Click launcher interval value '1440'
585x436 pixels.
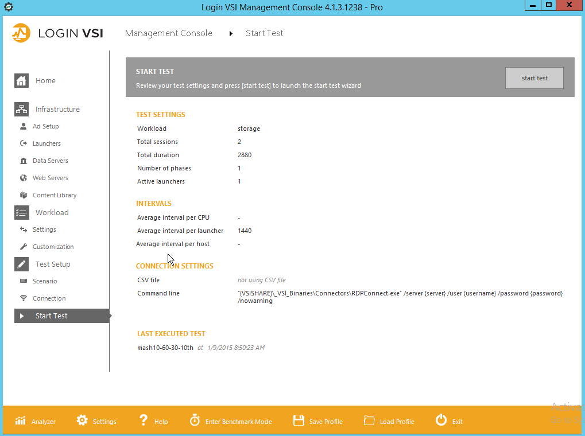click(245, 231)
